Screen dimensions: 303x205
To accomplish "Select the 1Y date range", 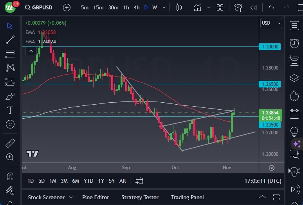I will point(101,181).
